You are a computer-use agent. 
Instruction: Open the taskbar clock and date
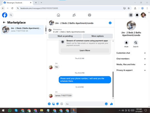coord(139,110)
